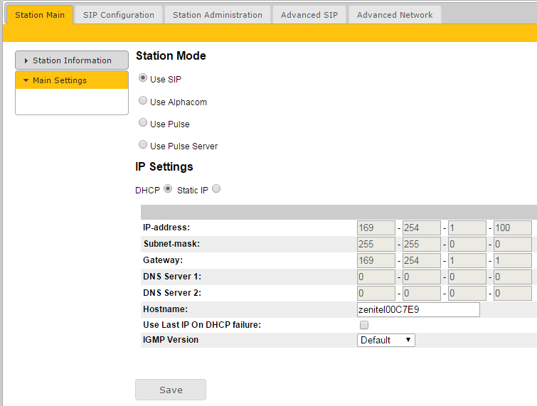Click the first IP-address octet field
The height and width of the screenshot is (406, 537).
point(376,228)
